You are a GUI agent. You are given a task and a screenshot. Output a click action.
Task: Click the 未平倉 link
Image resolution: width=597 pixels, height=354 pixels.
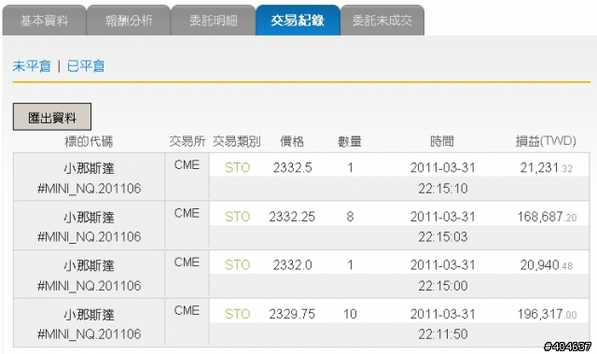(32, 66)
